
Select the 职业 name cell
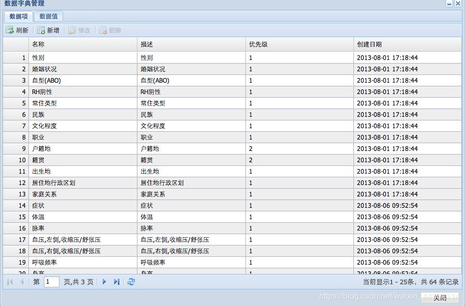point(83,137)
